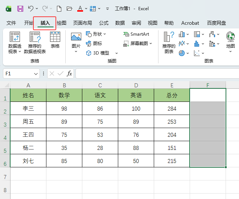Create a new blank workbook icon
Screen dimensions: 239x199
(59, 9)
